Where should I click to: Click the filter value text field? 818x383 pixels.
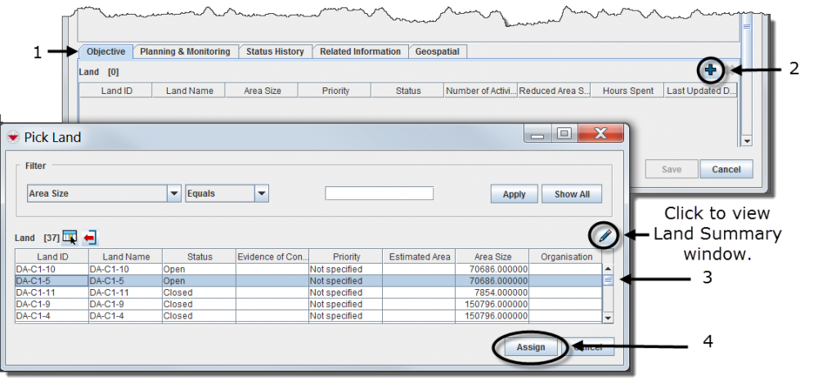point(379,194)
